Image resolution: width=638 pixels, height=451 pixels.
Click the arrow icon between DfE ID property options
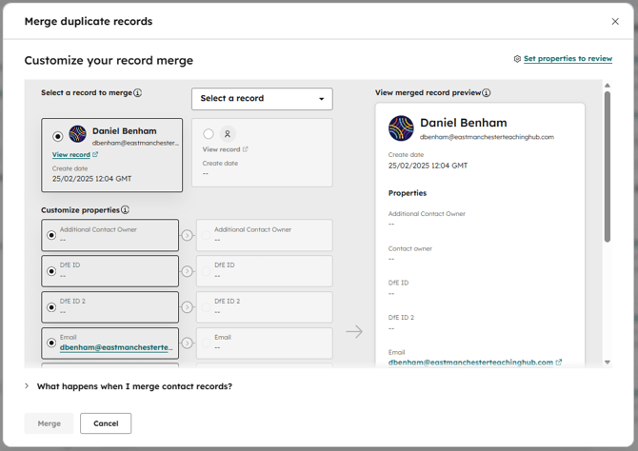point(187,271)
